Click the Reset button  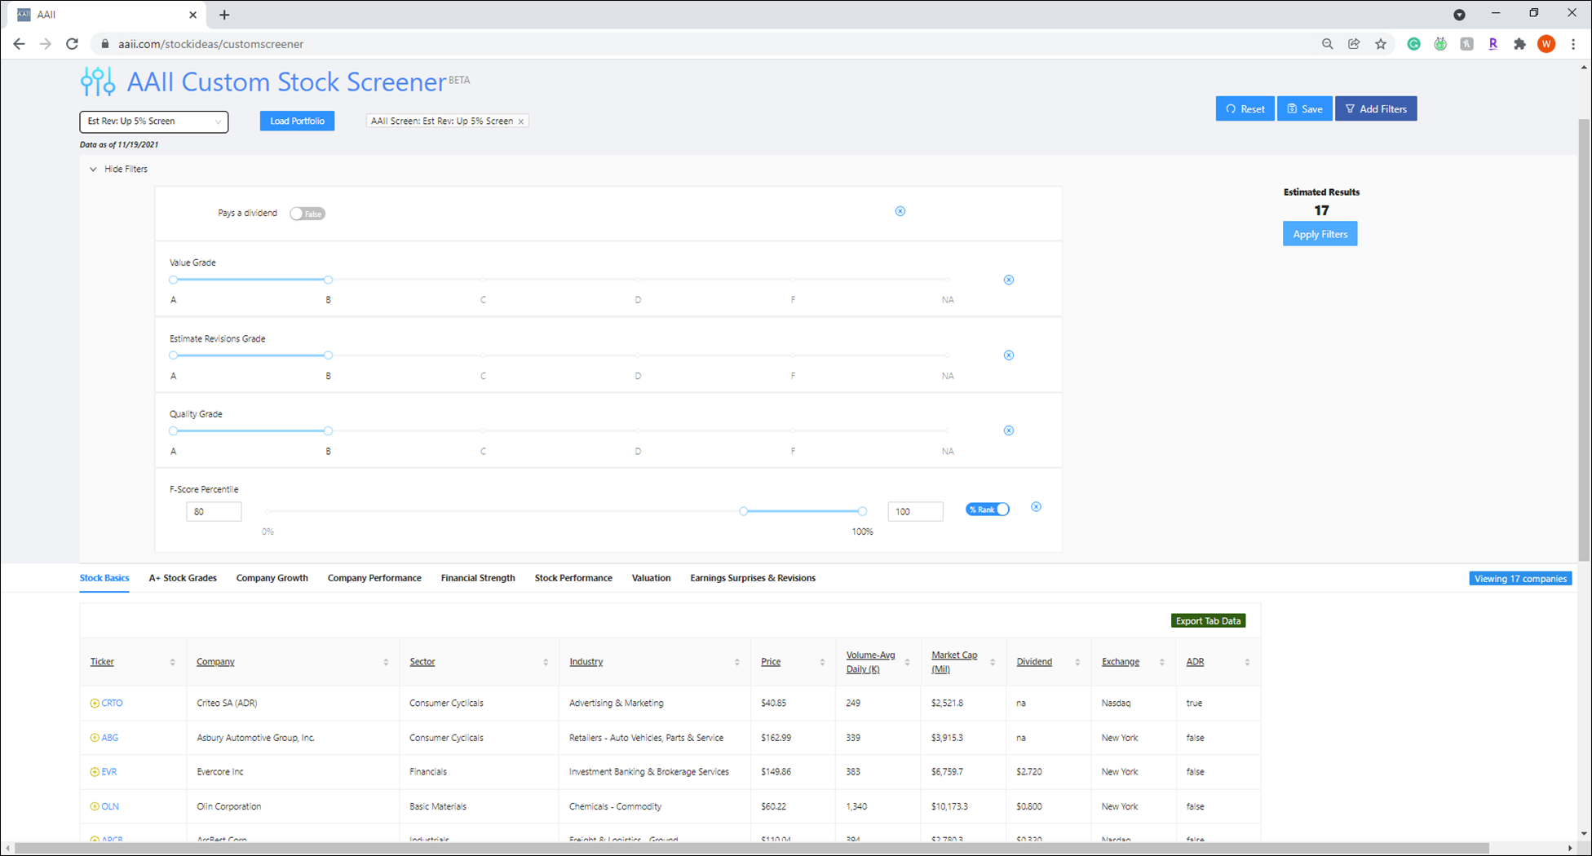tap(1245, 109)
